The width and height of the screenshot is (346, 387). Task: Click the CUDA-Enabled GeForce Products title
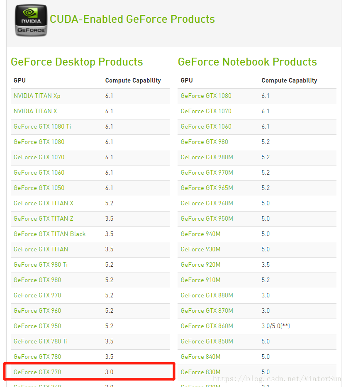[x=132, y=19]
